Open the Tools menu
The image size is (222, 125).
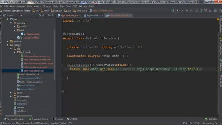click(x=69, y=6)
